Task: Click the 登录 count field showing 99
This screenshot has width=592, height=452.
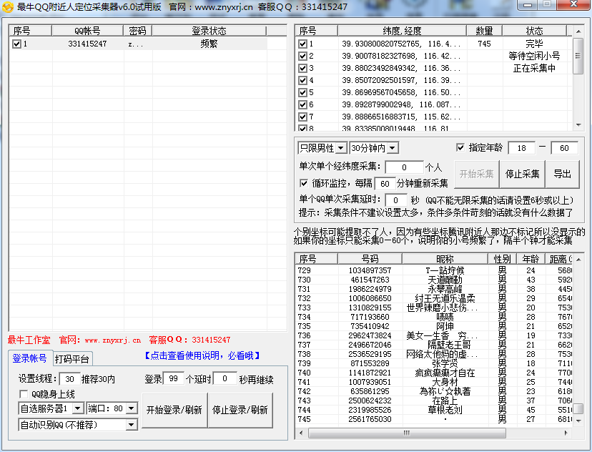Action: pyautogui.click(x=173, y=379)
